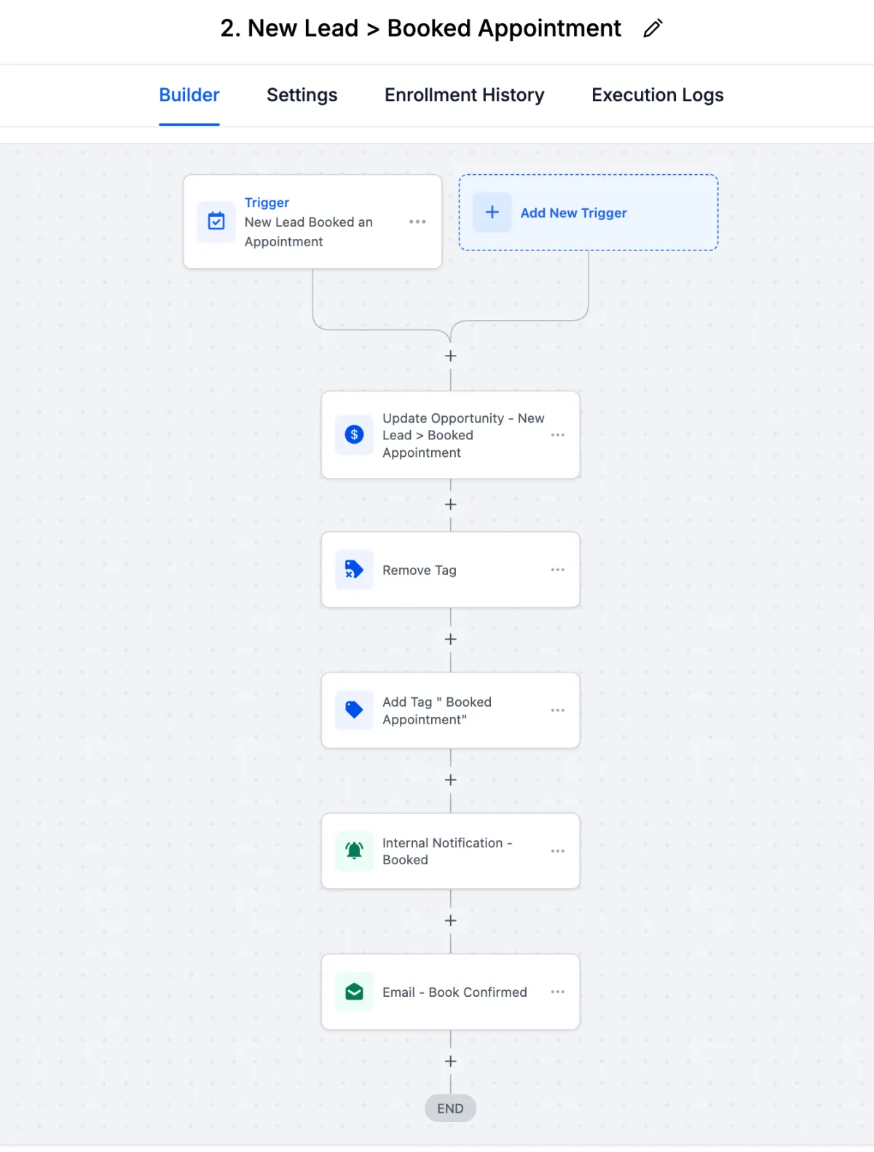The image size is (874, 1152).
Task: Click the dollar sign Update Opportunity icon
Action: coord(354,435)
